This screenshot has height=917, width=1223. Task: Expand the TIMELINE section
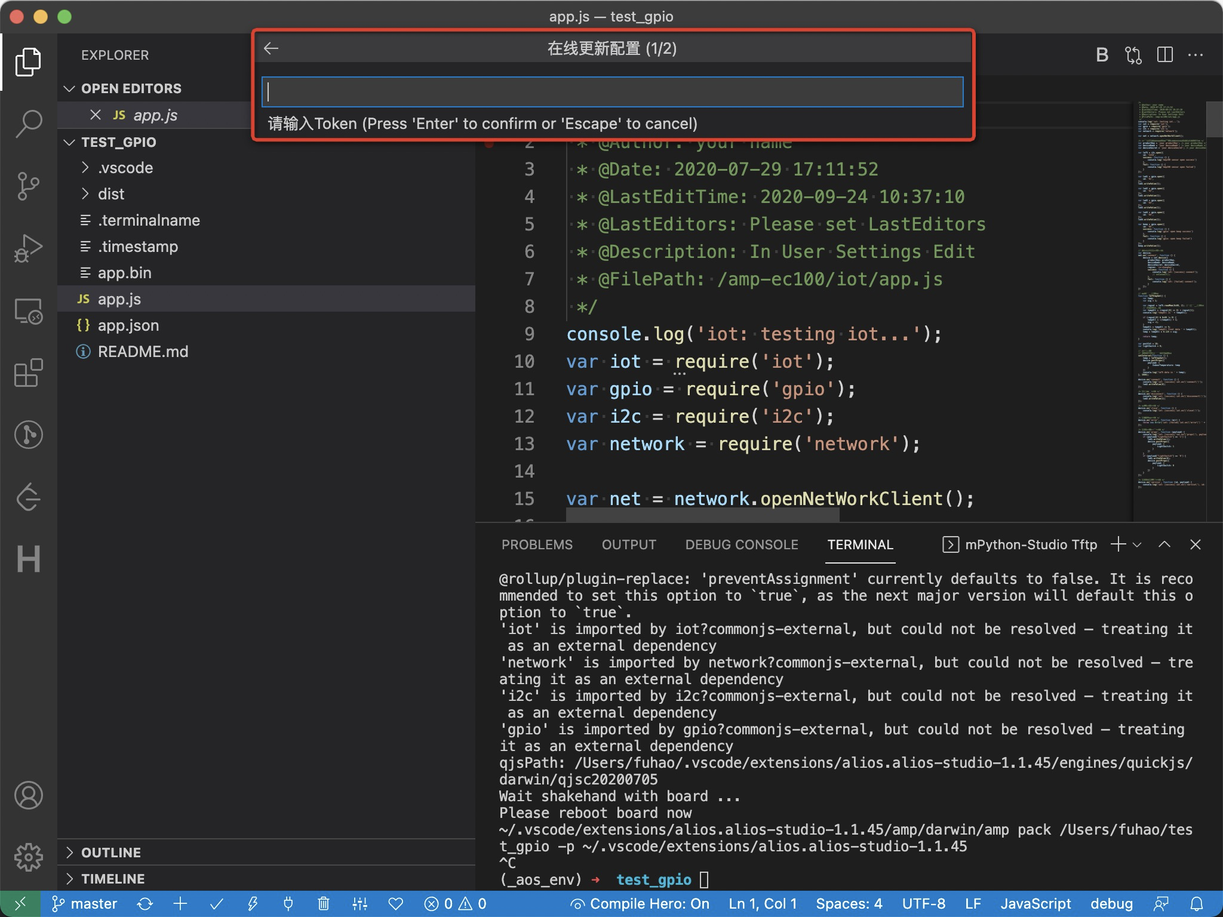[x=70, y=879]
